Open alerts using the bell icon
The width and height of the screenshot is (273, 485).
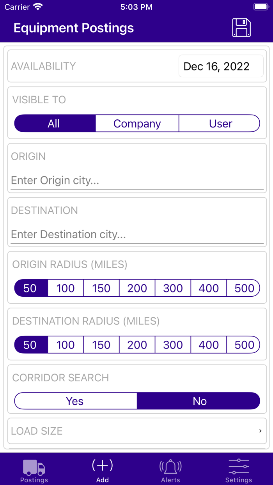(x=170, y=466)
